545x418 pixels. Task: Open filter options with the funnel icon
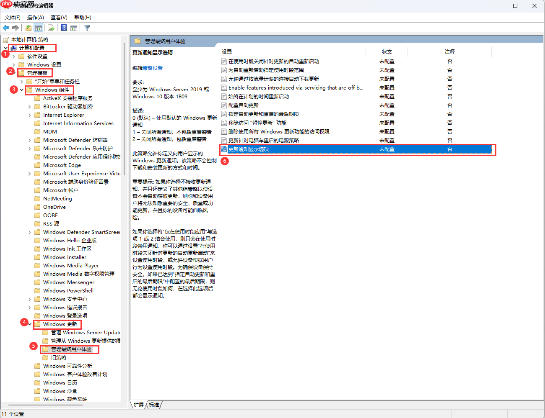pyautogui.click(x=87, y=28)
